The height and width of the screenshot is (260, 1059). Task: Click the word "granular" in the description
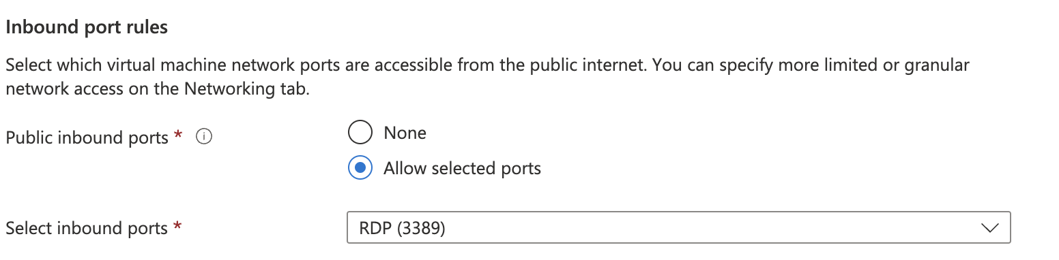pyautogui.click(x=936, y=66)
